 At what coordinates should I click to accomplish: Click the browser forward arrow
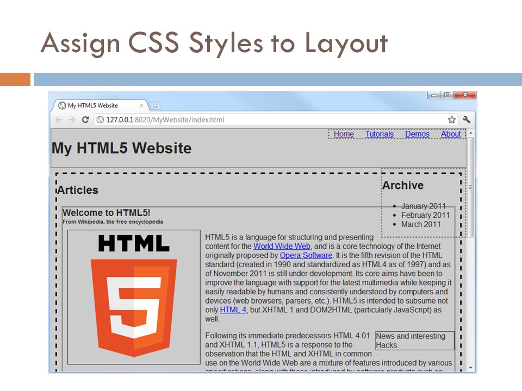click(72, 119)
